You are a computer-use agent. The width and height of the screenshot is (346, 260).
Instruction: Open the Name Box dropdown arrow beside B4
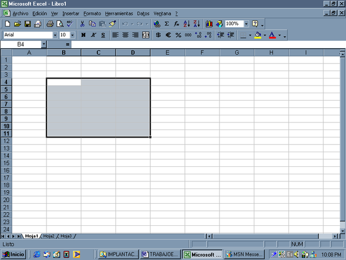pos(44,44)
